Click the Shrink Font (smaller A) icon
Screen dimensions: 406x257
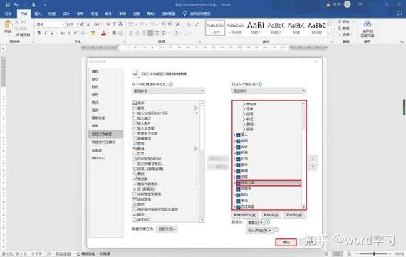88,24
